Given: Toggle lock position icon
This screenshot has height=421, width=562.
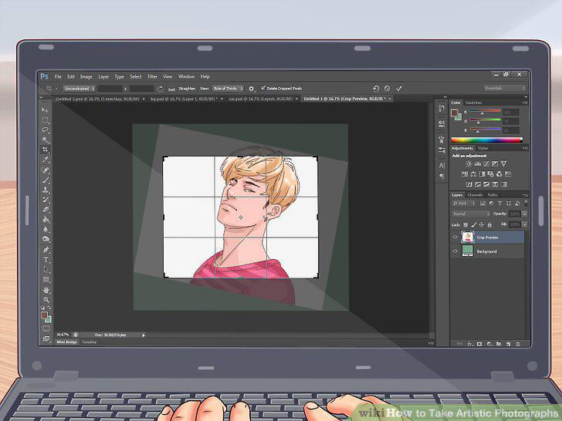Looking at the screenshot, I should [x=482, y=225].
